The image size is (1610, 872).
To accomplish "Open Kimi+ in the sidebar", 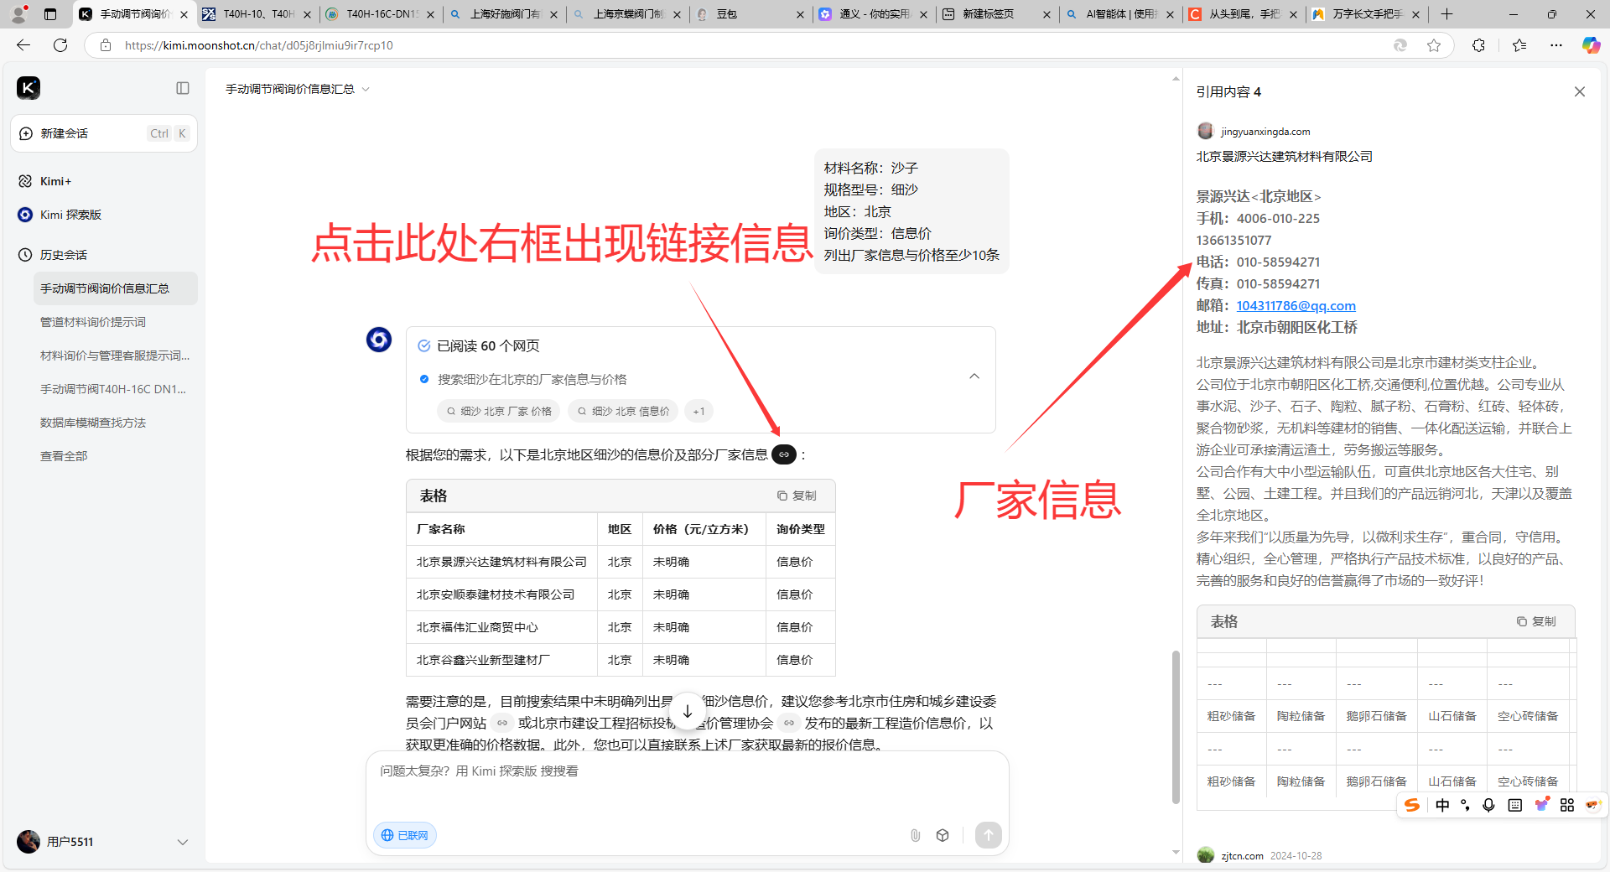I will click(55, 181).
